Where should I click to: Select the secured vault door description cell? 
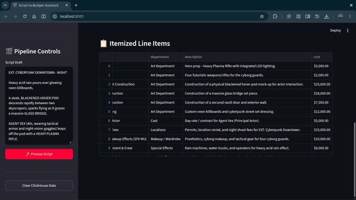(x=247, y=102)
